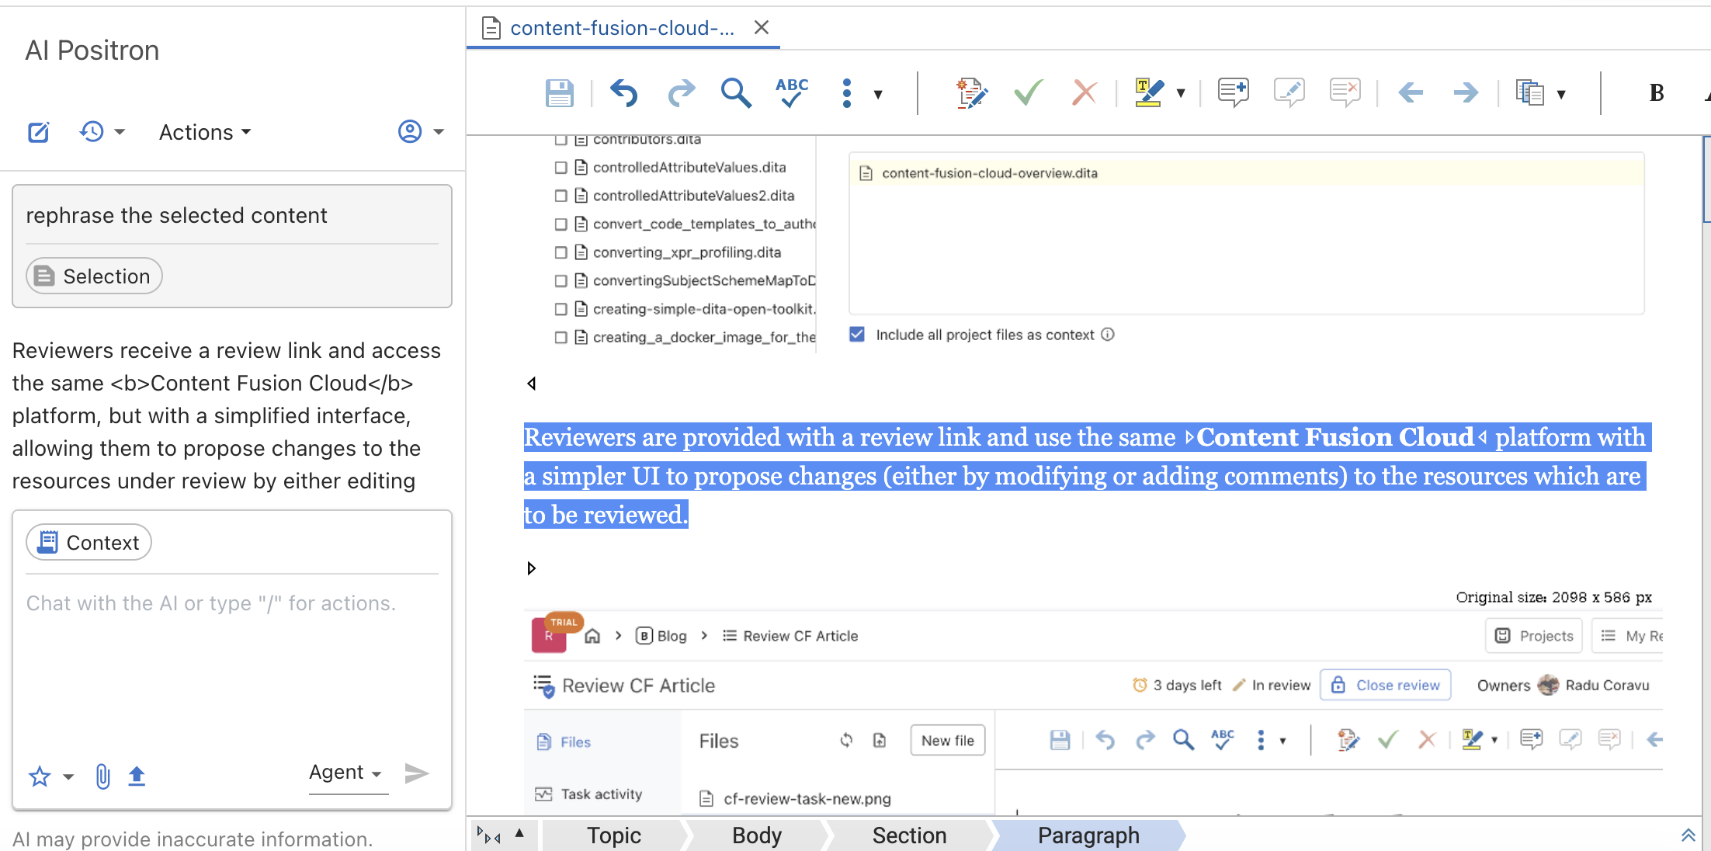Screen dimensions: 1711x851
Task: Expand the Agent mode dropdown
Action: coord(346,772)
